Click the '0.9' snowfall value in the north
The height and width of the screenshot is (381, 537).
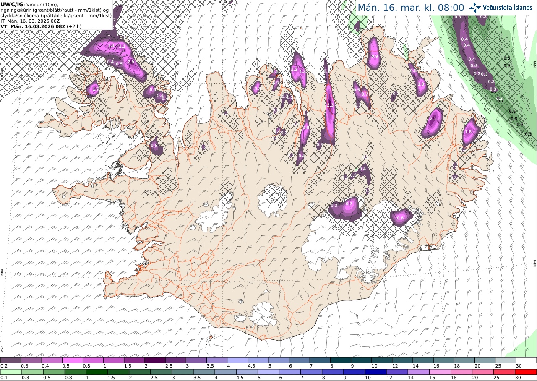coord(375,56)
